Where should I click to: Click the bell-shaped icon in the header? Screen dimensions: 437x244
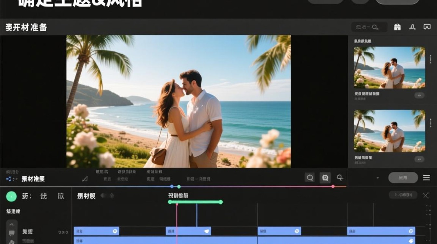pos(412,27)
